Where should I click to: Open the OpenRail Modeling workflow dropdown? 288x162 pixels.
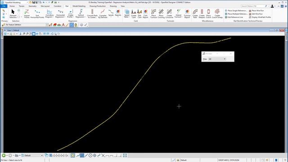coord(16,2)
